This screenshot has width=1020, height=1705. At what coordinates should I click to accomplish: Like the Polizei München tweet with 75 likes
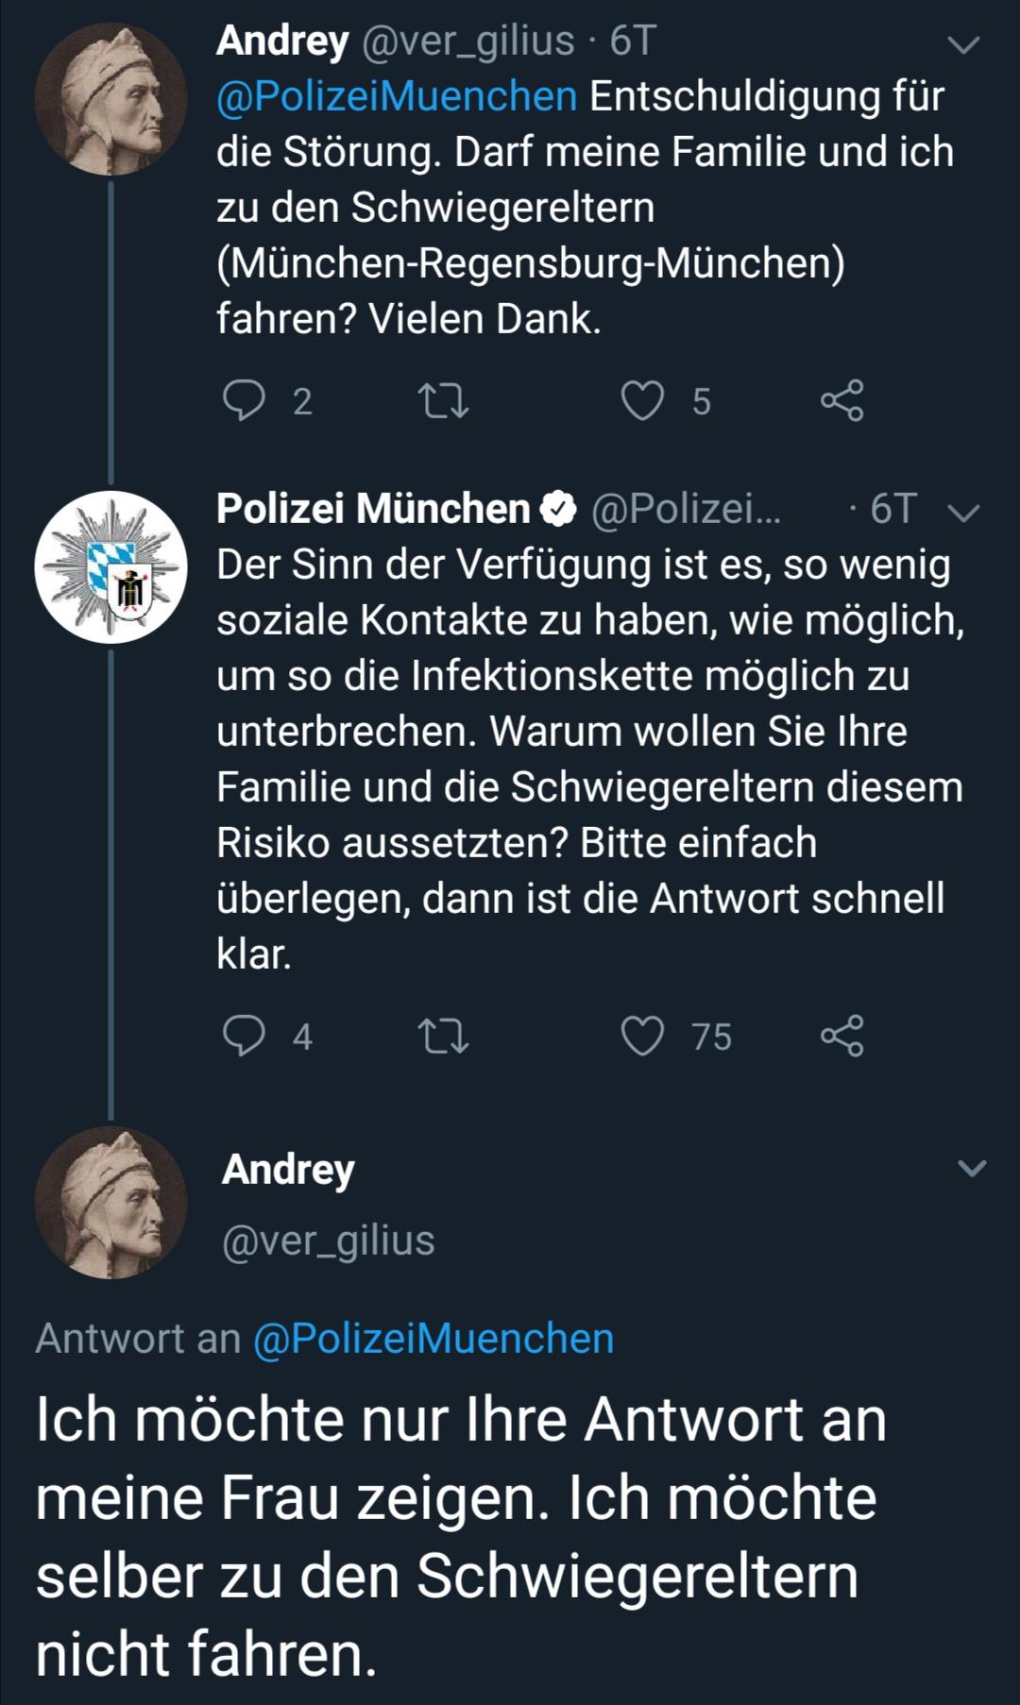[642, 1036]
